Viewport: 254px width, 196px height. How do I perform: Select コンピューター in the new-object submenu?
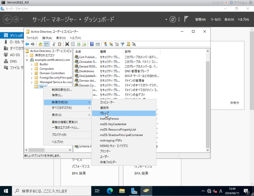pos(124,102)
